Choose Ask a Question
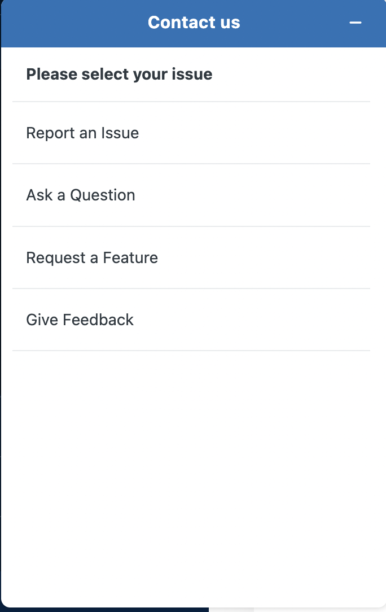Screen dimensions: 386x612 coord(191,195)
